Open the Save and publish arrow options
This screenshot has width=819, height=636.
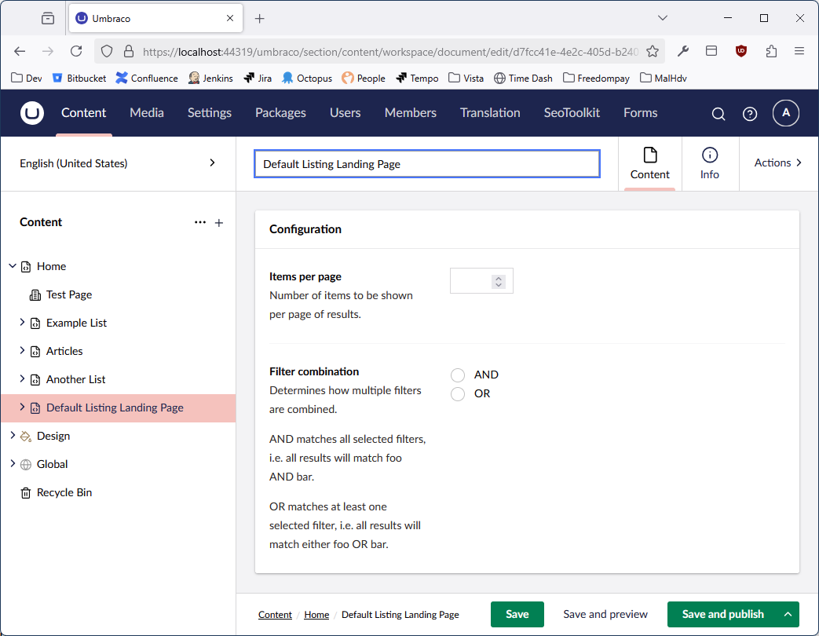click(x=788, y=615)
